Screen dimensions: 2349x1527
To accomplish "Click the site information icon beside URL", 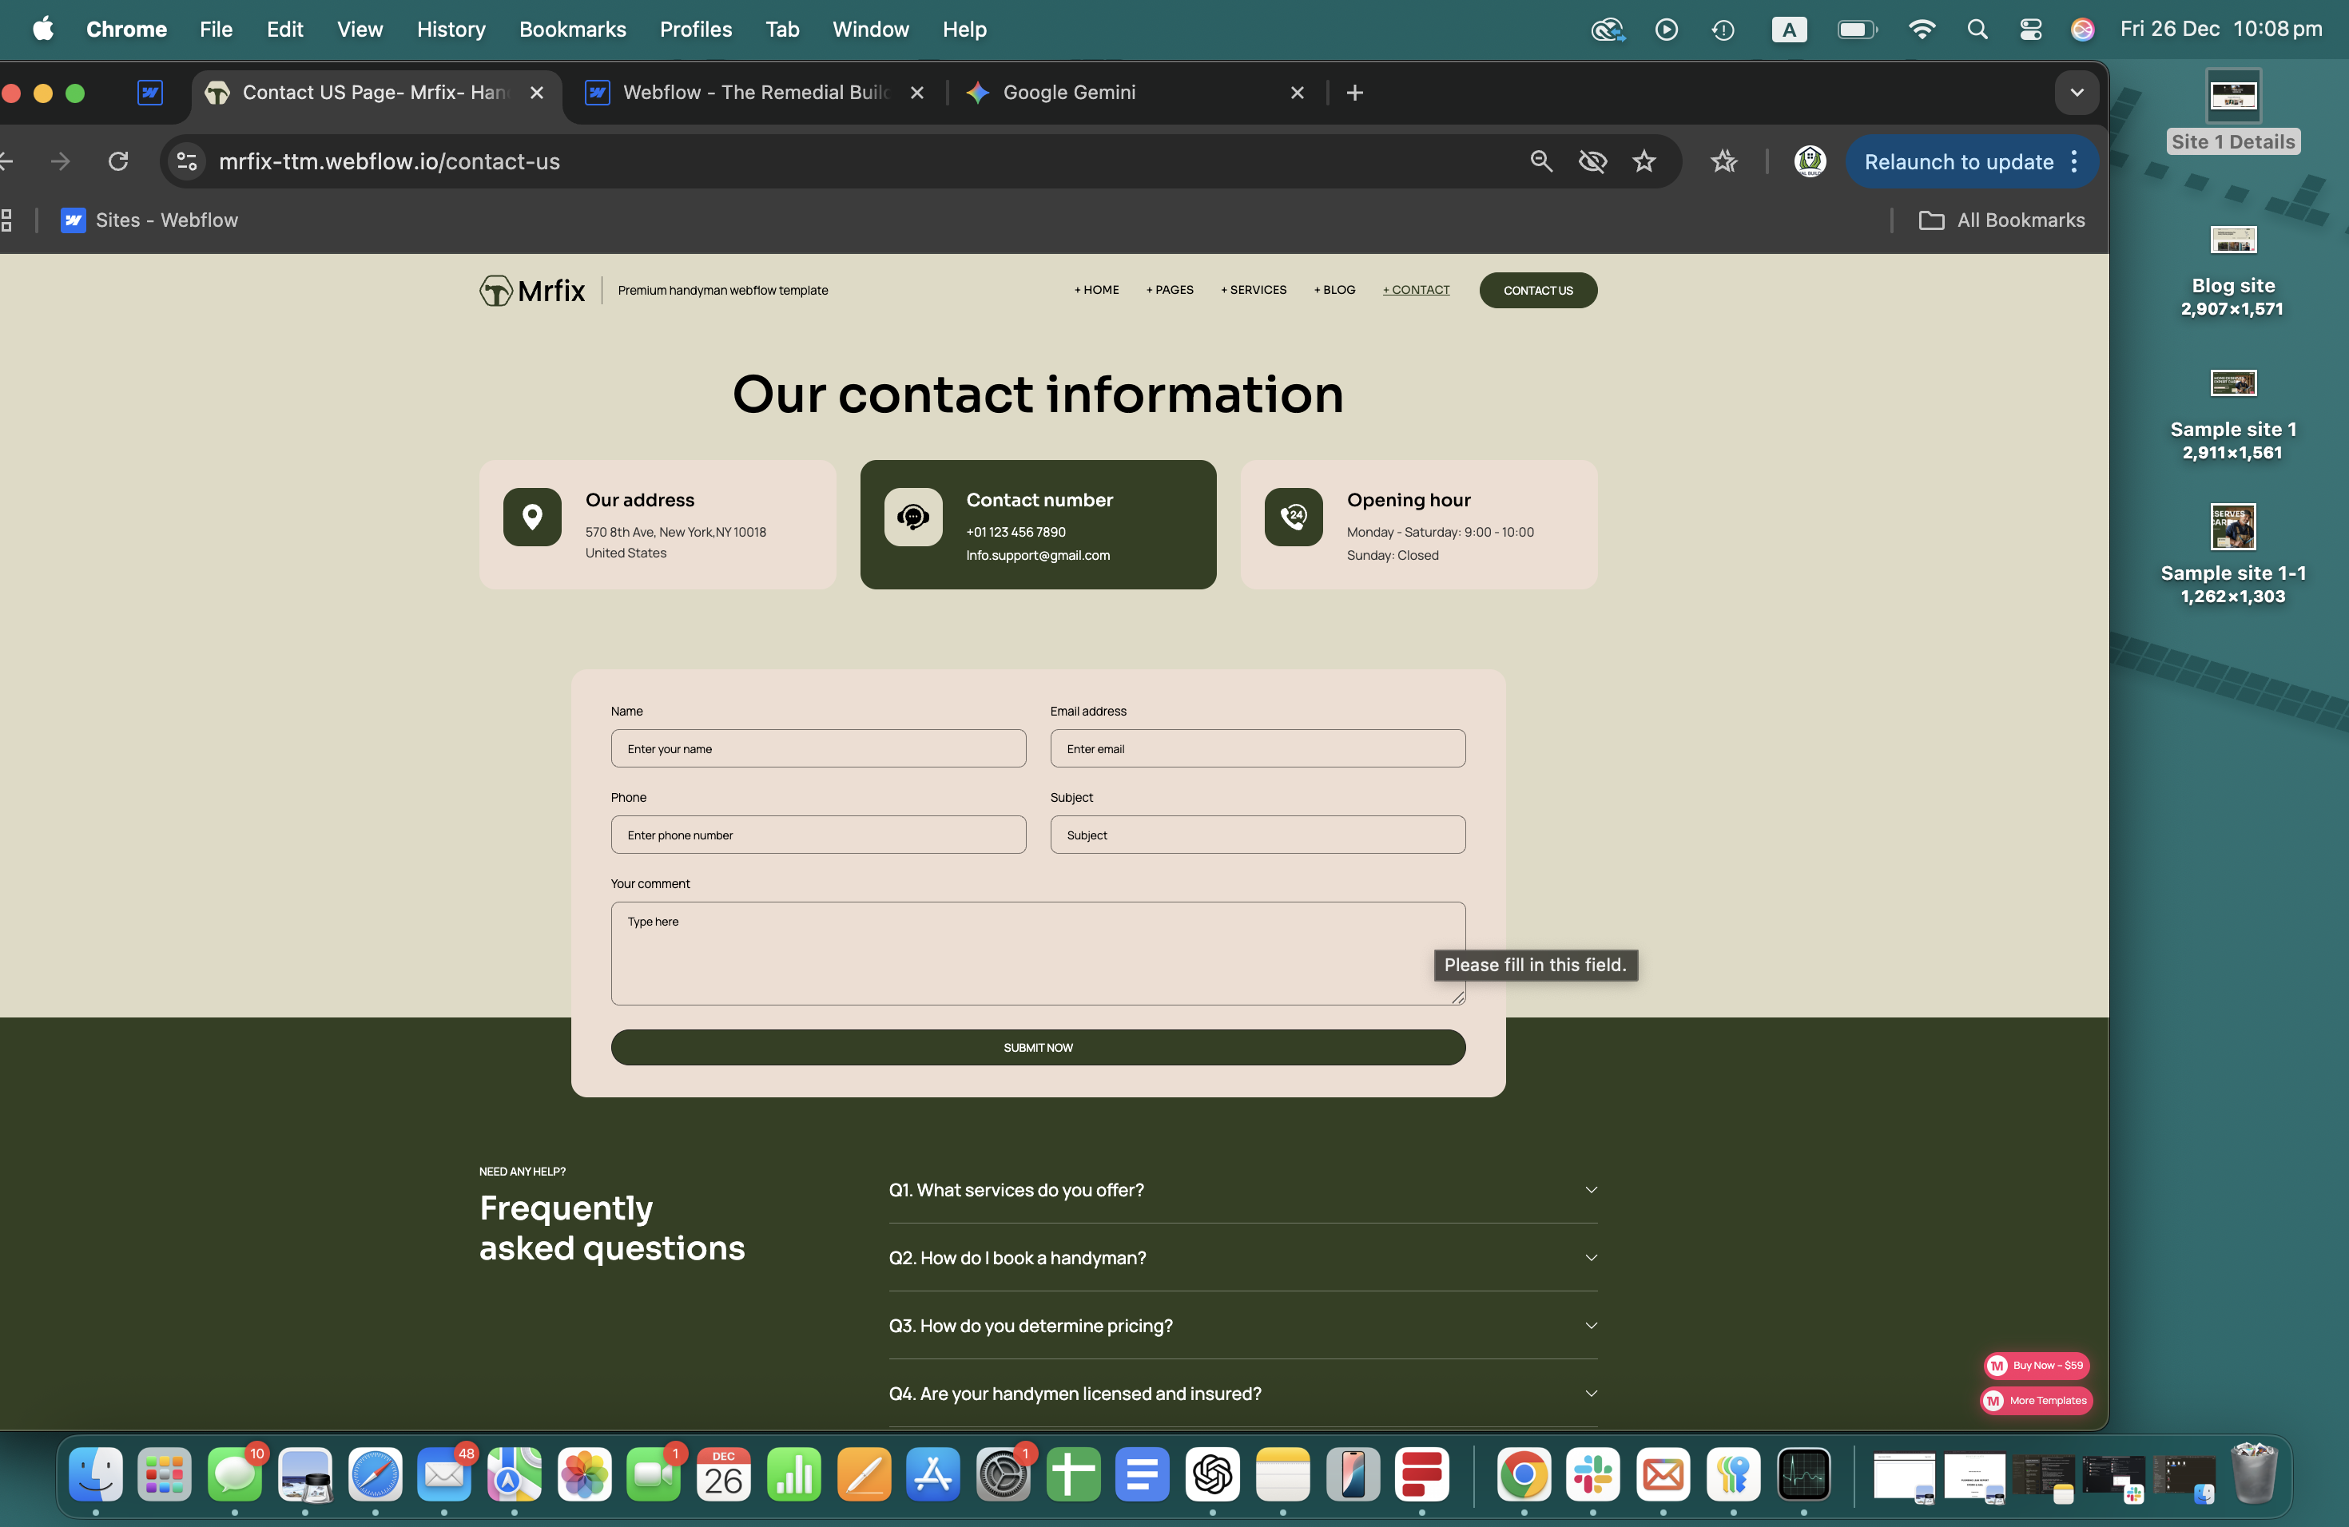I will coord(186,161).
